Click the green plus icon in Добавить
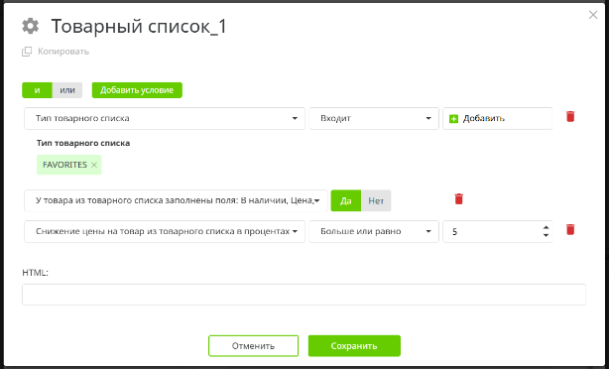 point(453,118)
